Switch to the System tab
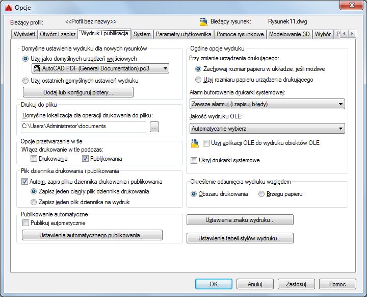The image size is (367, 297). click(x=142, y=34)
